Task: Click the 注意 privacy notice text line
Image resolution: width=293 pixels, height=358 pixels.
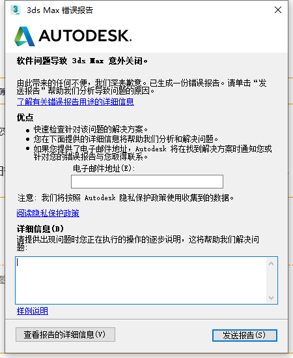Action: pyautogui.click(x=126, y=198)
